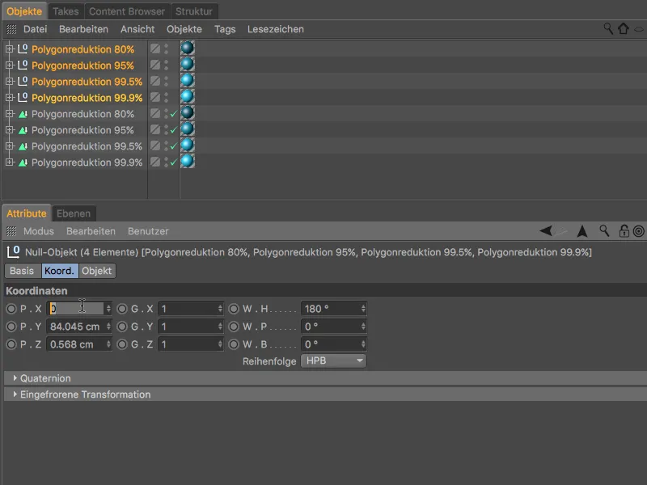Toggle green checkmark of grey Polygonreduktion 99.9%
This screenshot has height=485, width=647.
point(174,162)
